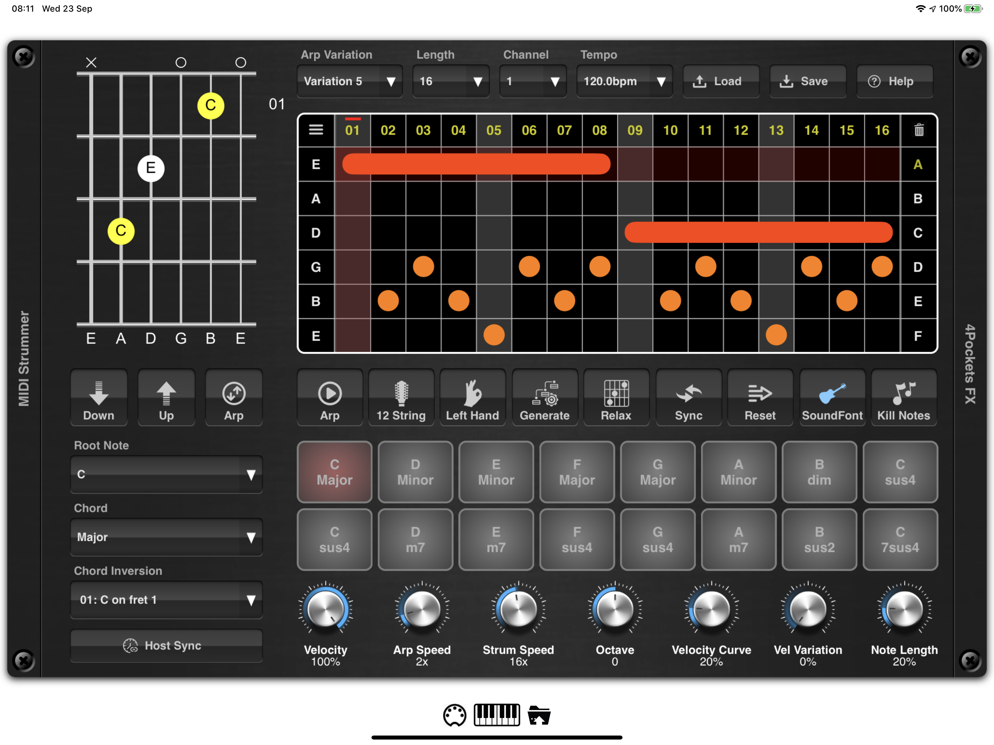Trigger the Down strum button
The image size is (994, 745).
[98, 398]
